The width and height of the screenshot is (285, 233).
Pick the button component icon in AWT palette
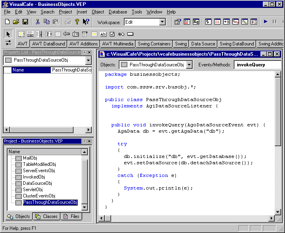pyautogui.click(x=130, y=34)
